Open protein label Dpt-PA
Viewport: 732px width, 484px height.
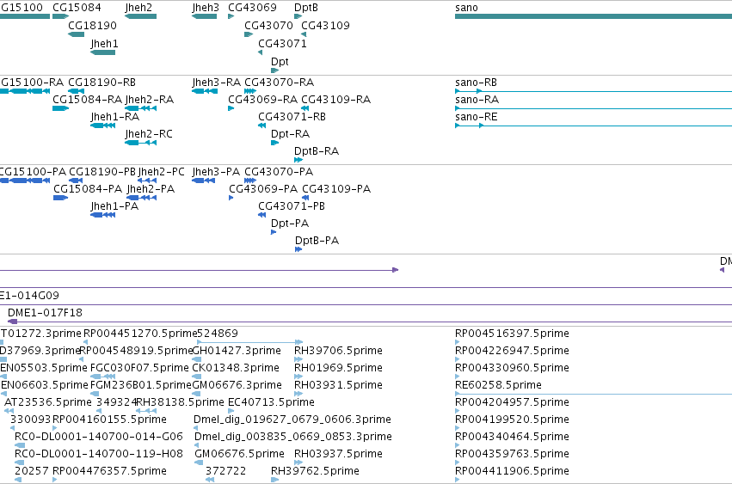point(290,224)
